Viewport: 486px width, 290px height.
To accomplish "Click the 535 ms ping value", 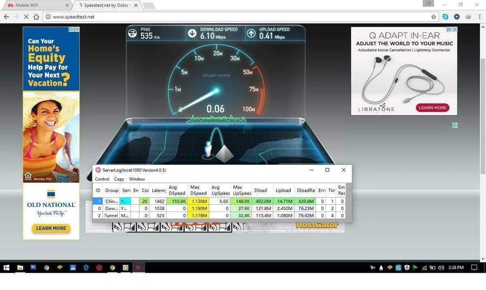I will [x=150, y=36].
